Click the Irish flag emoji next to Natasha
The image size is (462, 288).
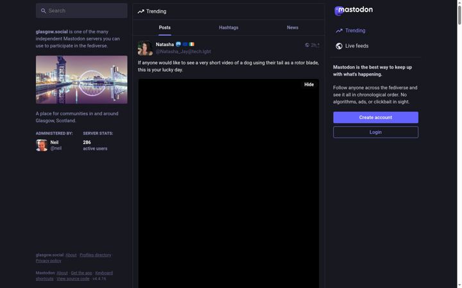tap(192, 44)
